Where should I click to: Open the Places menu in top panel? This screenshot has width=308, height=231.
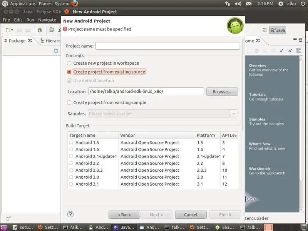45,3
